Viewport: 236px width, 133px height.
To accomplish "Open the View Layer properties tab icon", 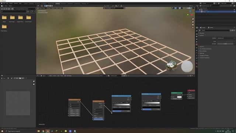I will click(x=197, y=39).
